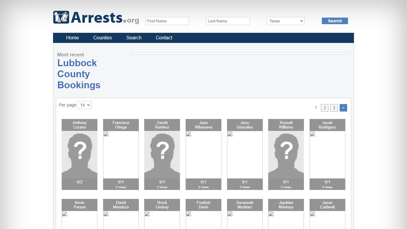
Task: Open Jerry Gonzales's booking photo
Action: [x=245, y=155]
